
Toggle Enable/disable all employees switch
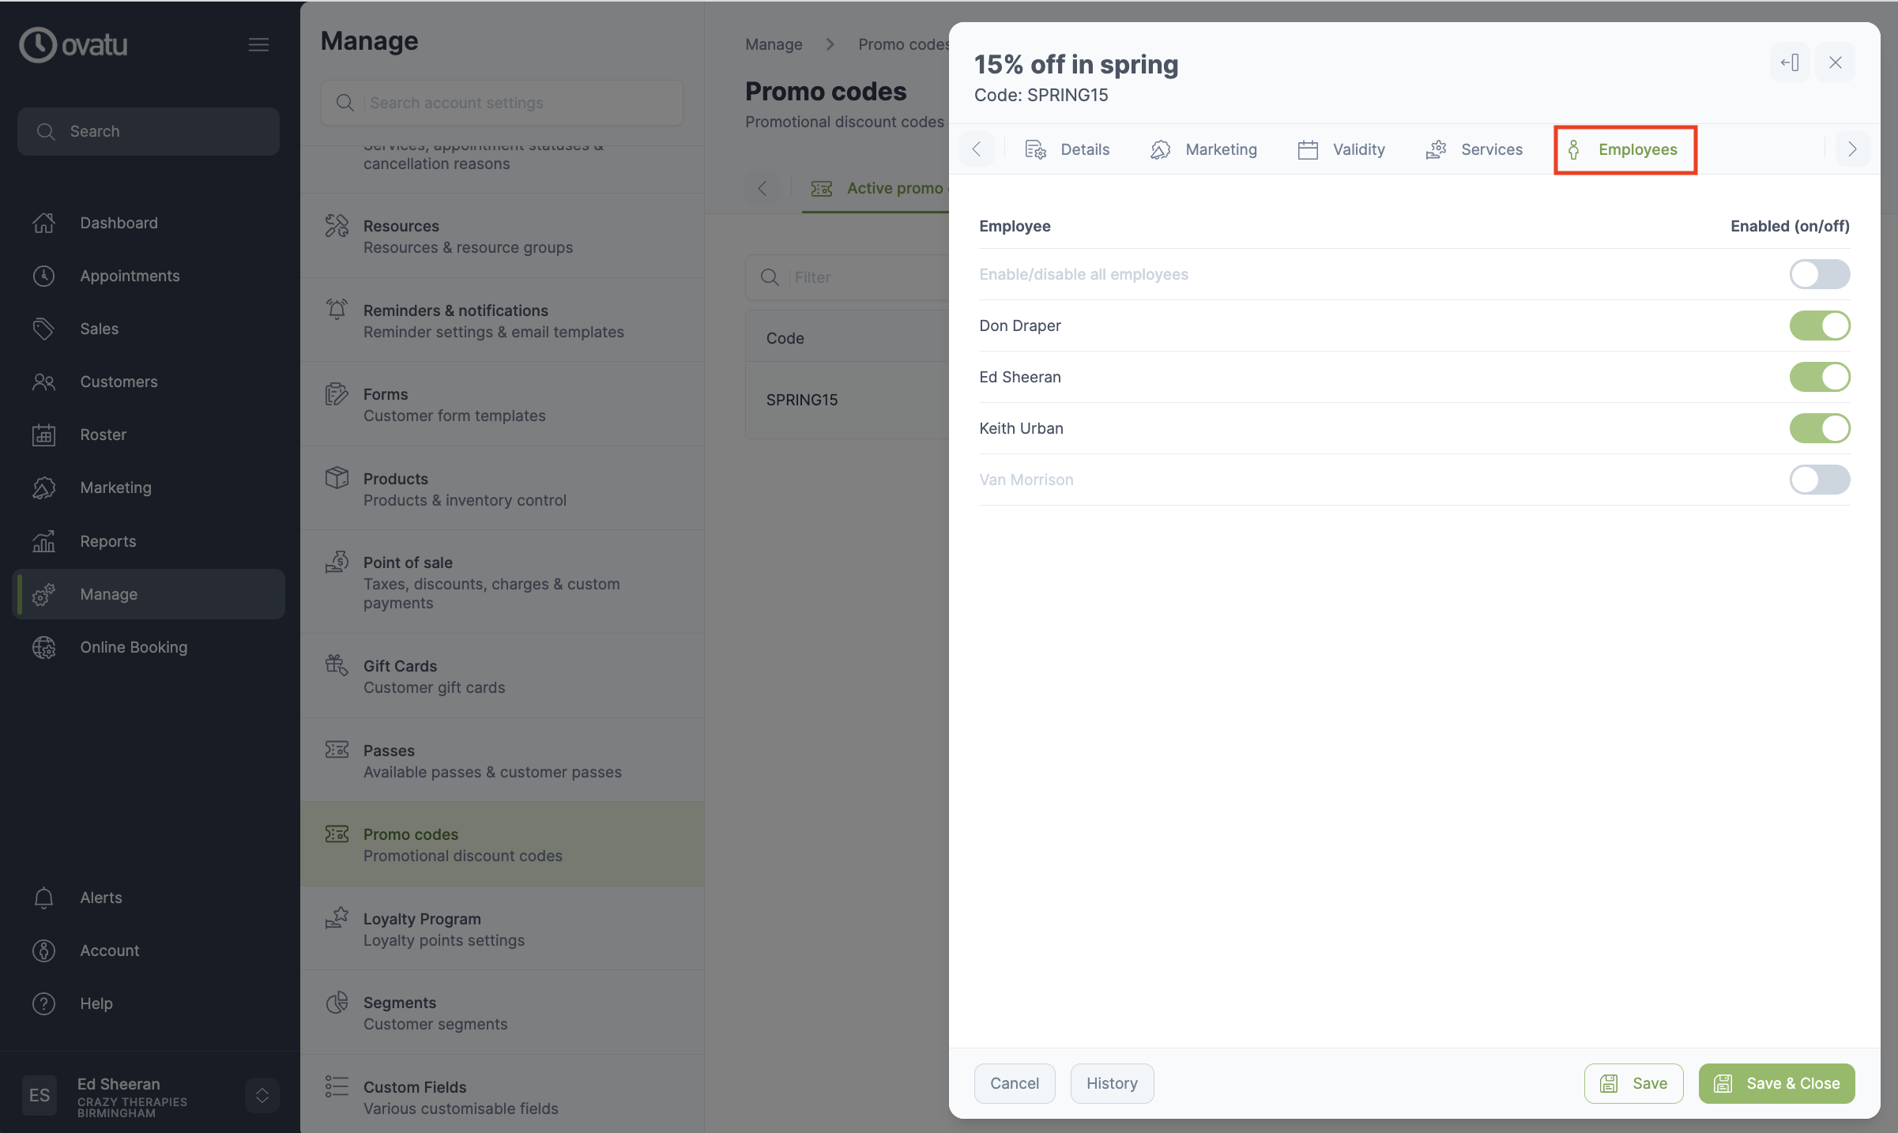pyautogui.click(x=1820, y=274)
